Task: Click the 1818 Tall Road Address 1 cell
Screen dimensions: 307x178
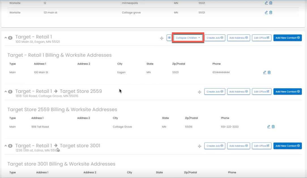Action: click(x=40, y=127)
